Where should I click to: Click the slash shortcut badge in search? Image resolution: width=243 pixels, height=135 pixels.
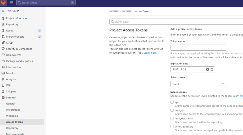(72, 2)
